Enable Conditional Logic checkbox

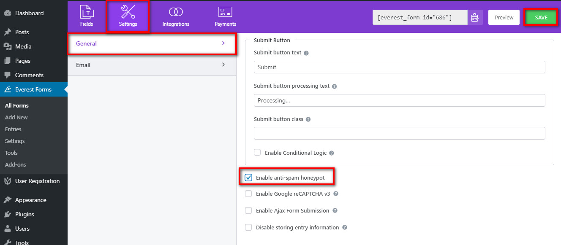[257, 153]
